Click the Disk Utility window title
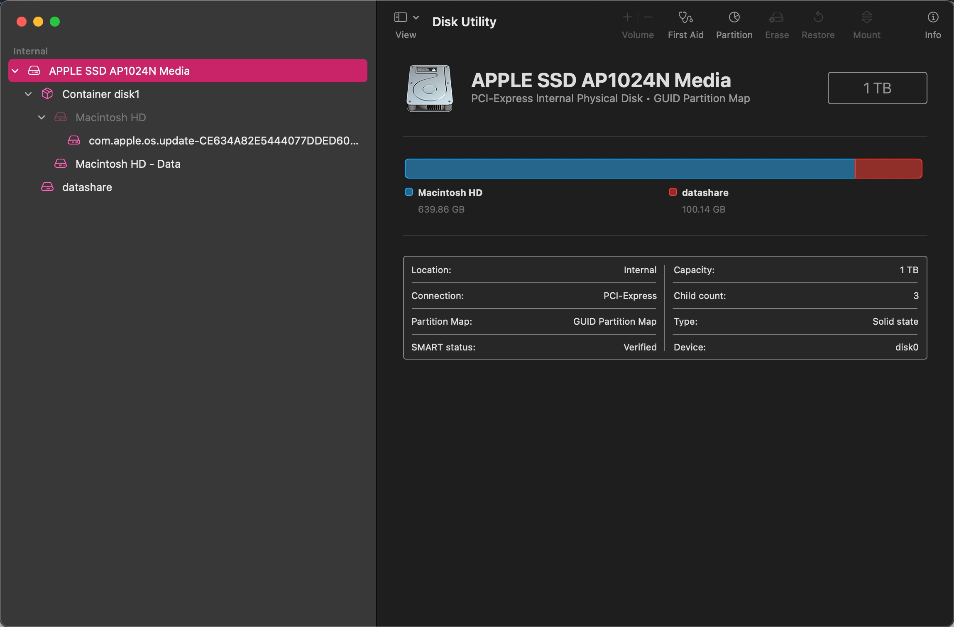 coord(464,22)
